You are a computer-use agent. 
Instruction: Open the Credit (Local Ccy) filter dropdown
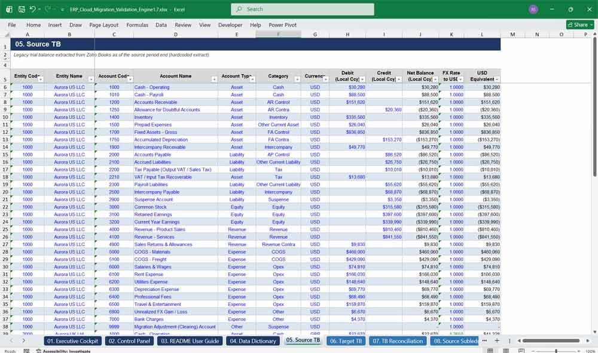click(399, 79)
